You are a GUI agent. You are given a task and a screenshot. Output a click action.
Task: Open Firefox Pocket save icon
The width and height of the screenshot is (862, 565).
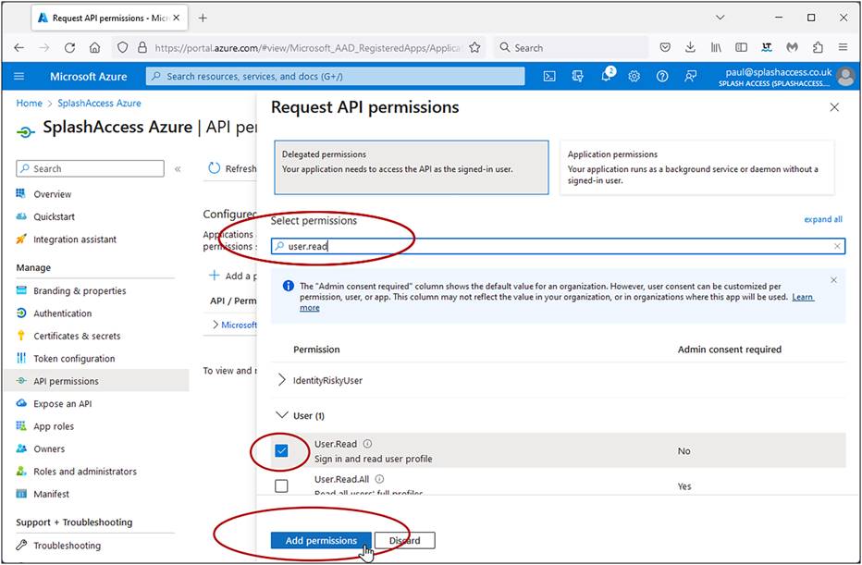coord(665,48)
